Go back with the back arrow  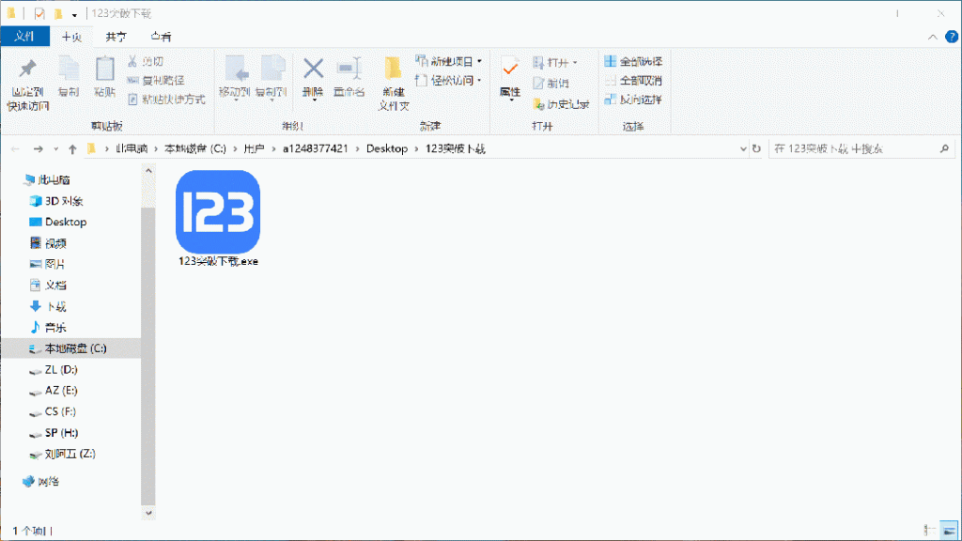15,148
